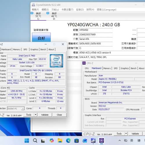This screenshot has height=145, width=145.
Task: Expand Tools dropdown arrow in left CPU-Z
Action: (36, 115)
